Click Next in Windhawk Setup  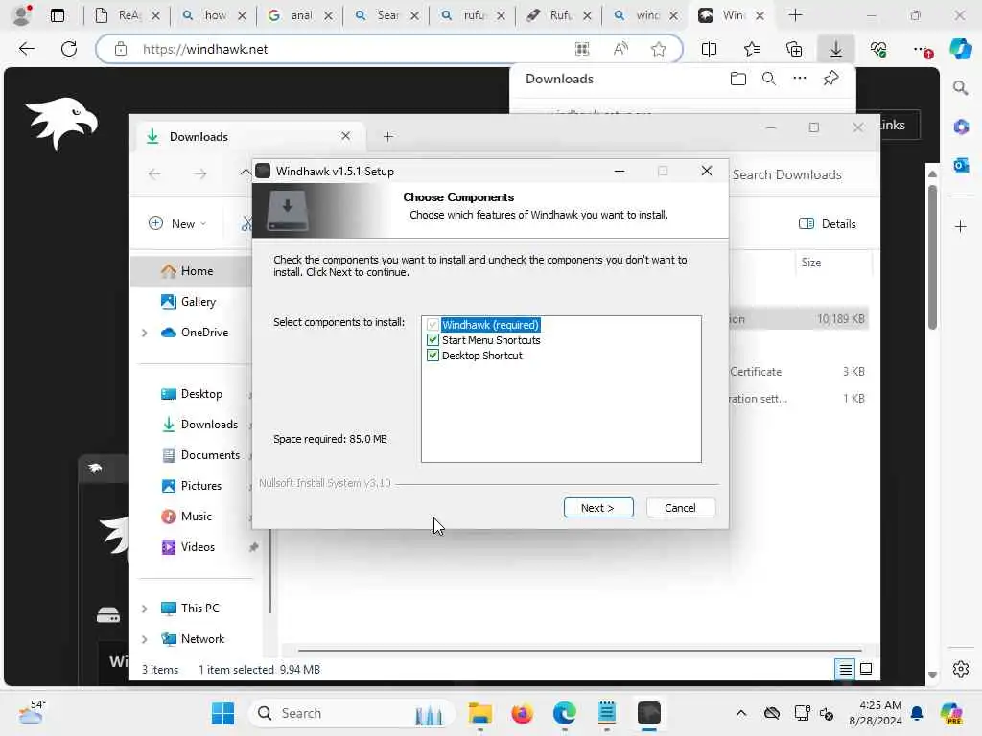coord(598,508)
